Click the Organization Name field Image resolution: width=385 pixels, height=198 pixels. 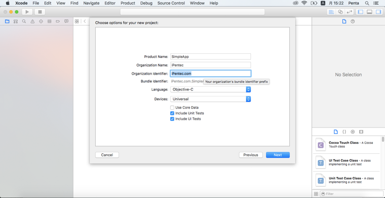(x=210, y=65)
